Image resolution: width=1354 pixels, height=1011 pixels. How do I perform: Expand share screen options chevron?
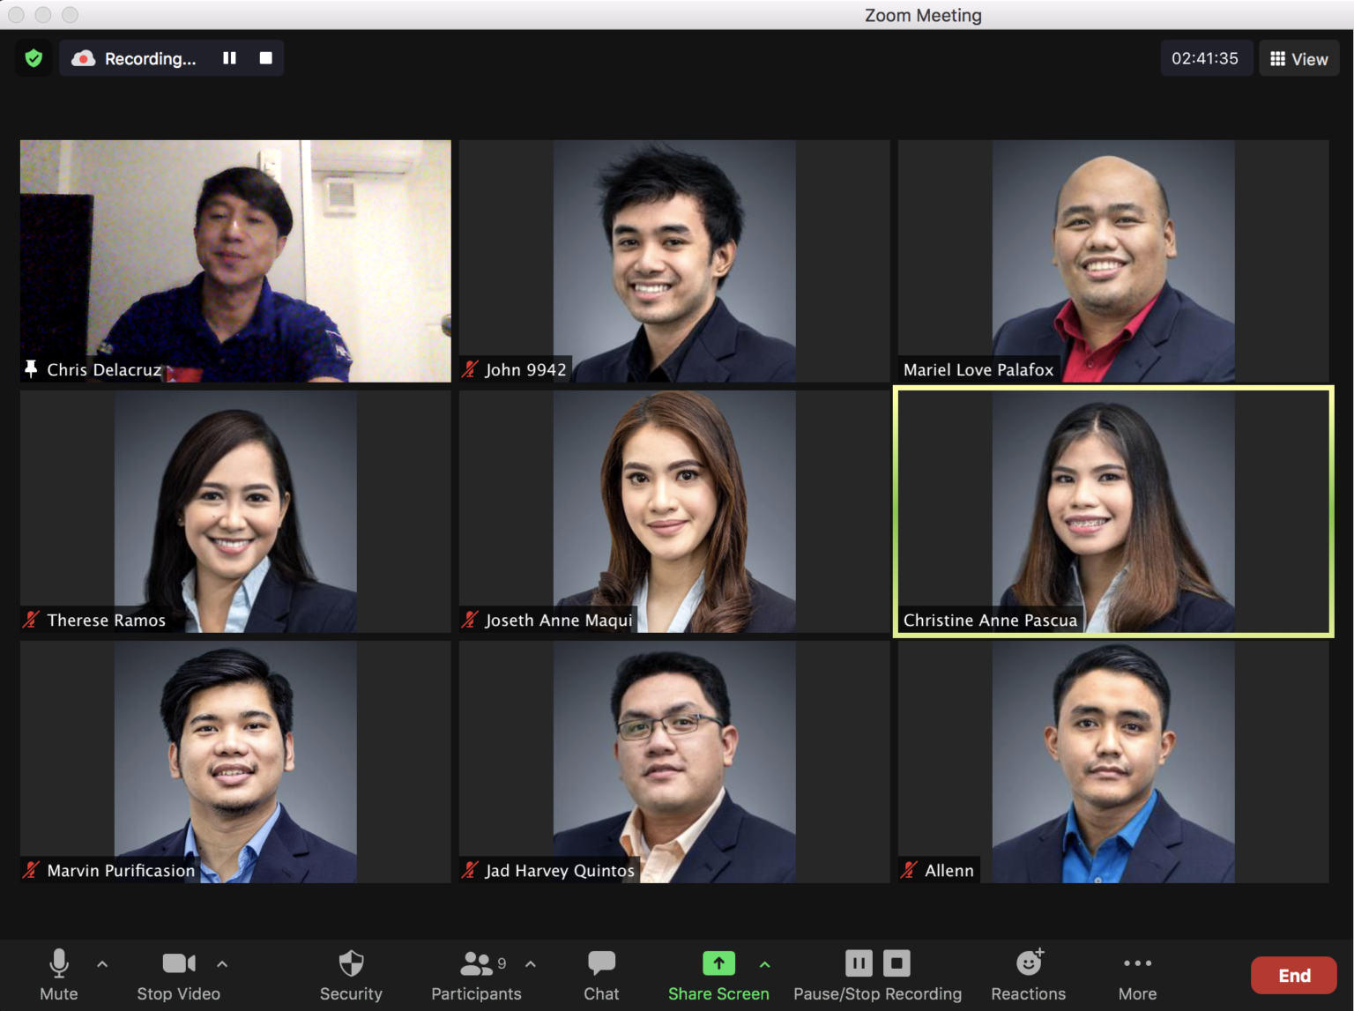point(765,964)
